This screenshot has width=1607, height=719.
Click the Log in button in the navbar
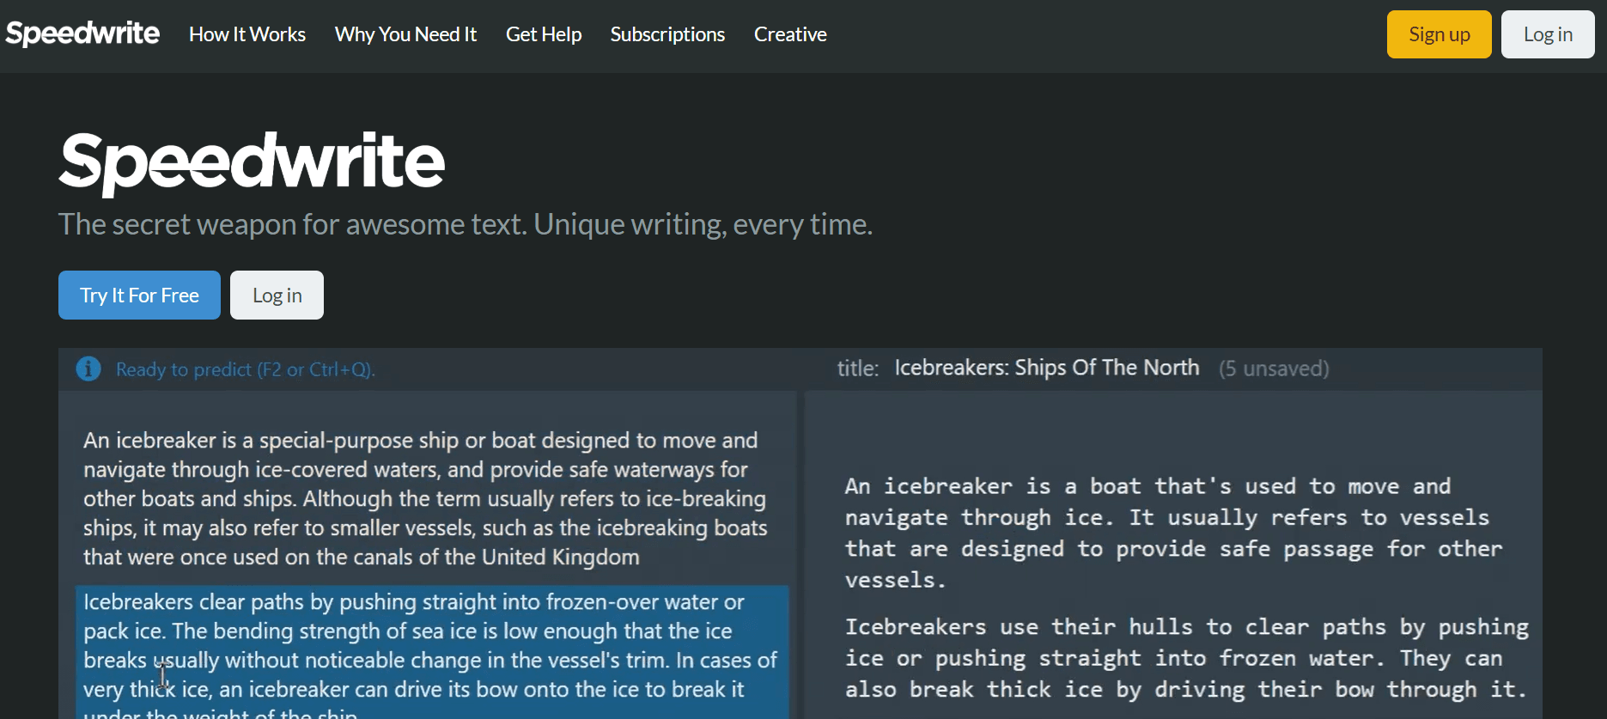tap(1548, 34)
